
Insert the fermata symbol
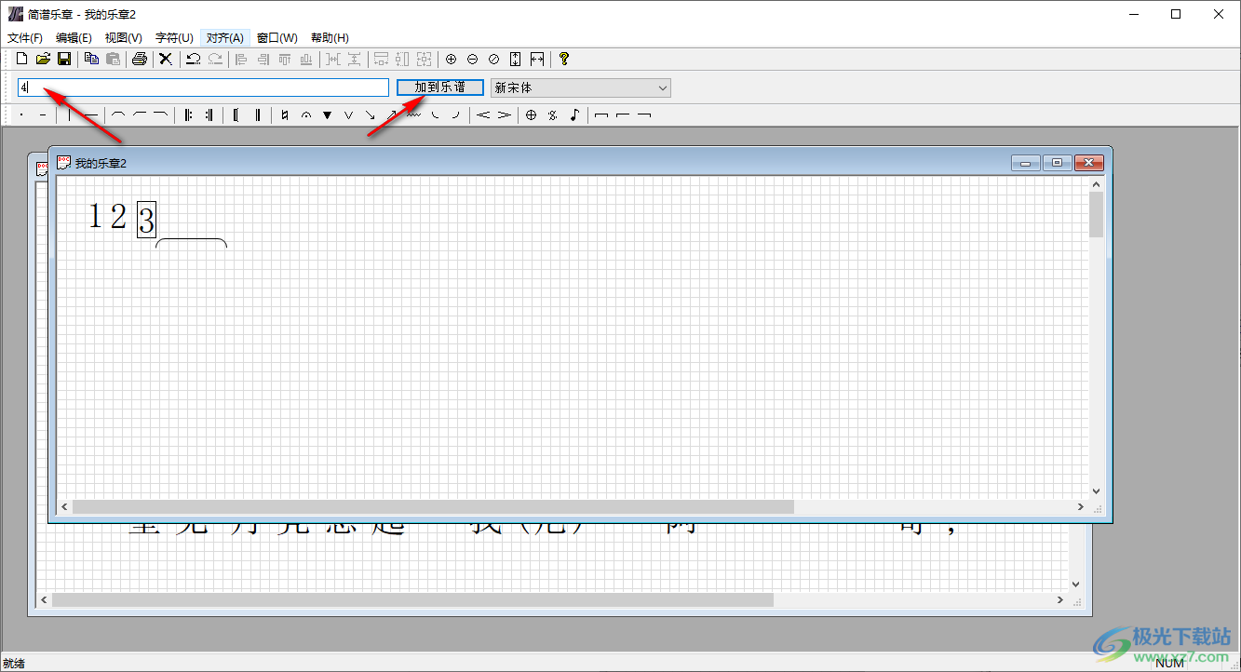click(x=305, y=115)
